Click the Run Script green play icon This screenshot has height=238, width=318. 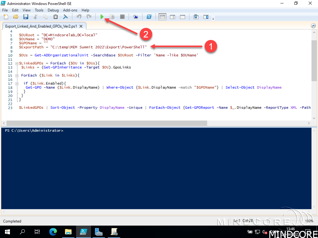[102, 17]
